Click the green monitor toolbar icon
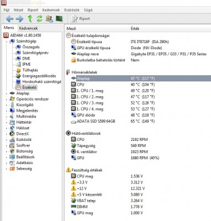 click(x=59, y=19)
